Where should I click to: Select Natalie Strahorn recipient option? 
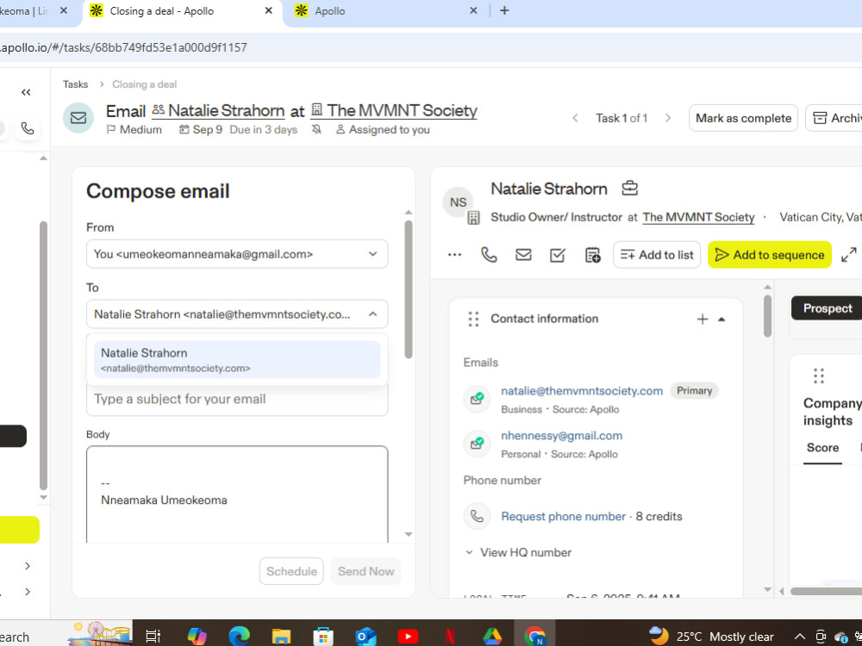tap(237, 359)
